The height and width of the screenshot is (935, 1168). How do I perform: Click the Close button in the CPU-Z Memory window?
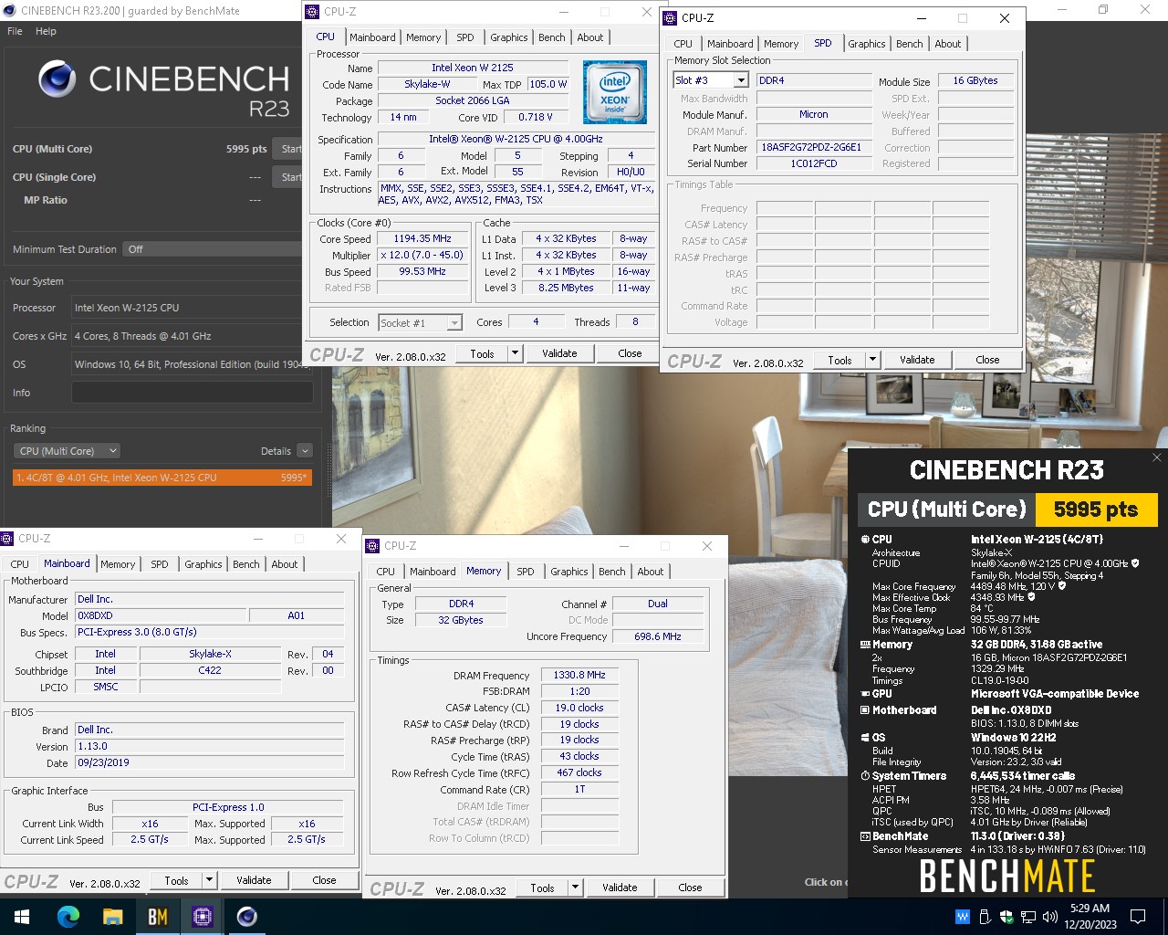coord(690,888)
